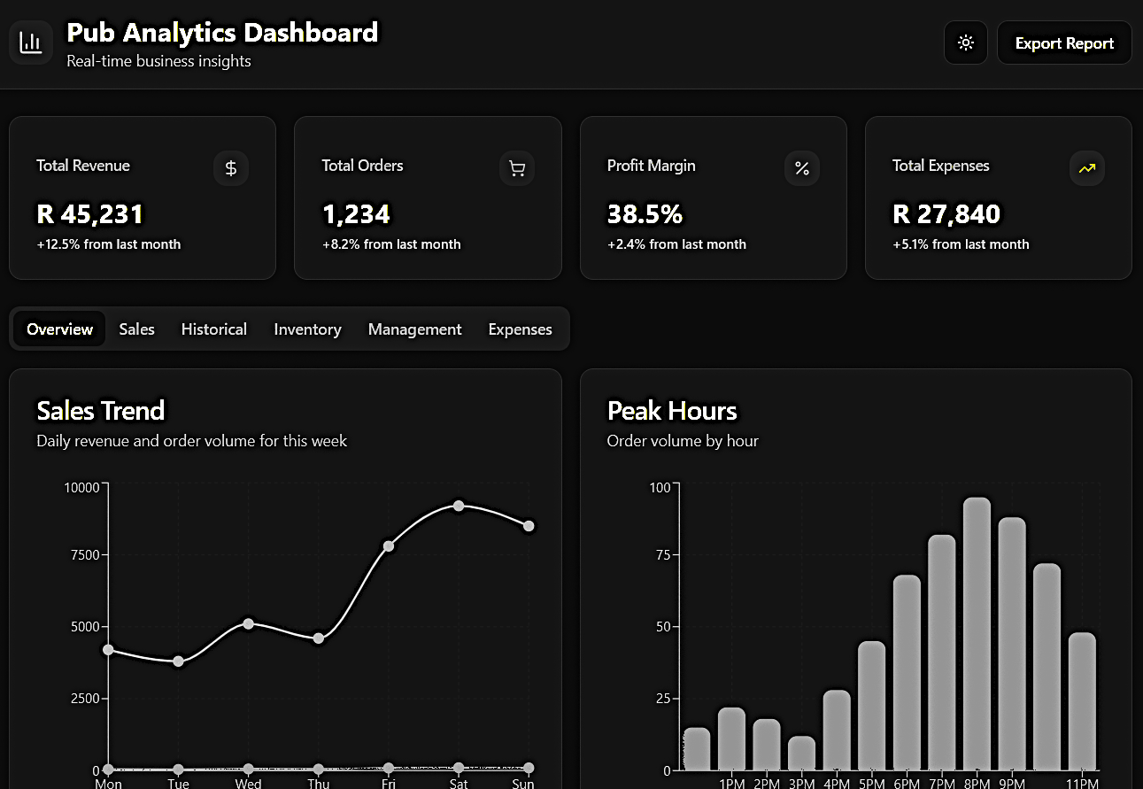Click the Total Revenue card
The width and height of the screenshot is (1143, 789).
coord(142,197)
